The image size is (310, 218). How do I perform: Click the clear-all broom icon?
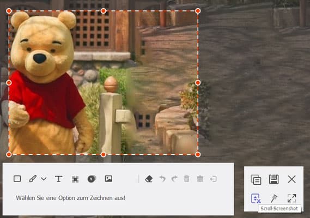pos(200,179)
